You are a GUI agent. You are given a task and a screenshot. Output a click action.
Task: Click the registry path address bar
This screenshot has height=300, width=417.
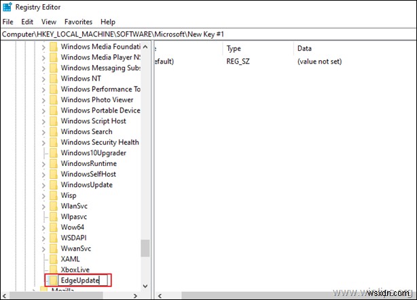pos(208,35)
